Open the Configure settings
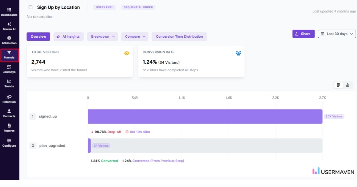 click(x=9, y=143)
